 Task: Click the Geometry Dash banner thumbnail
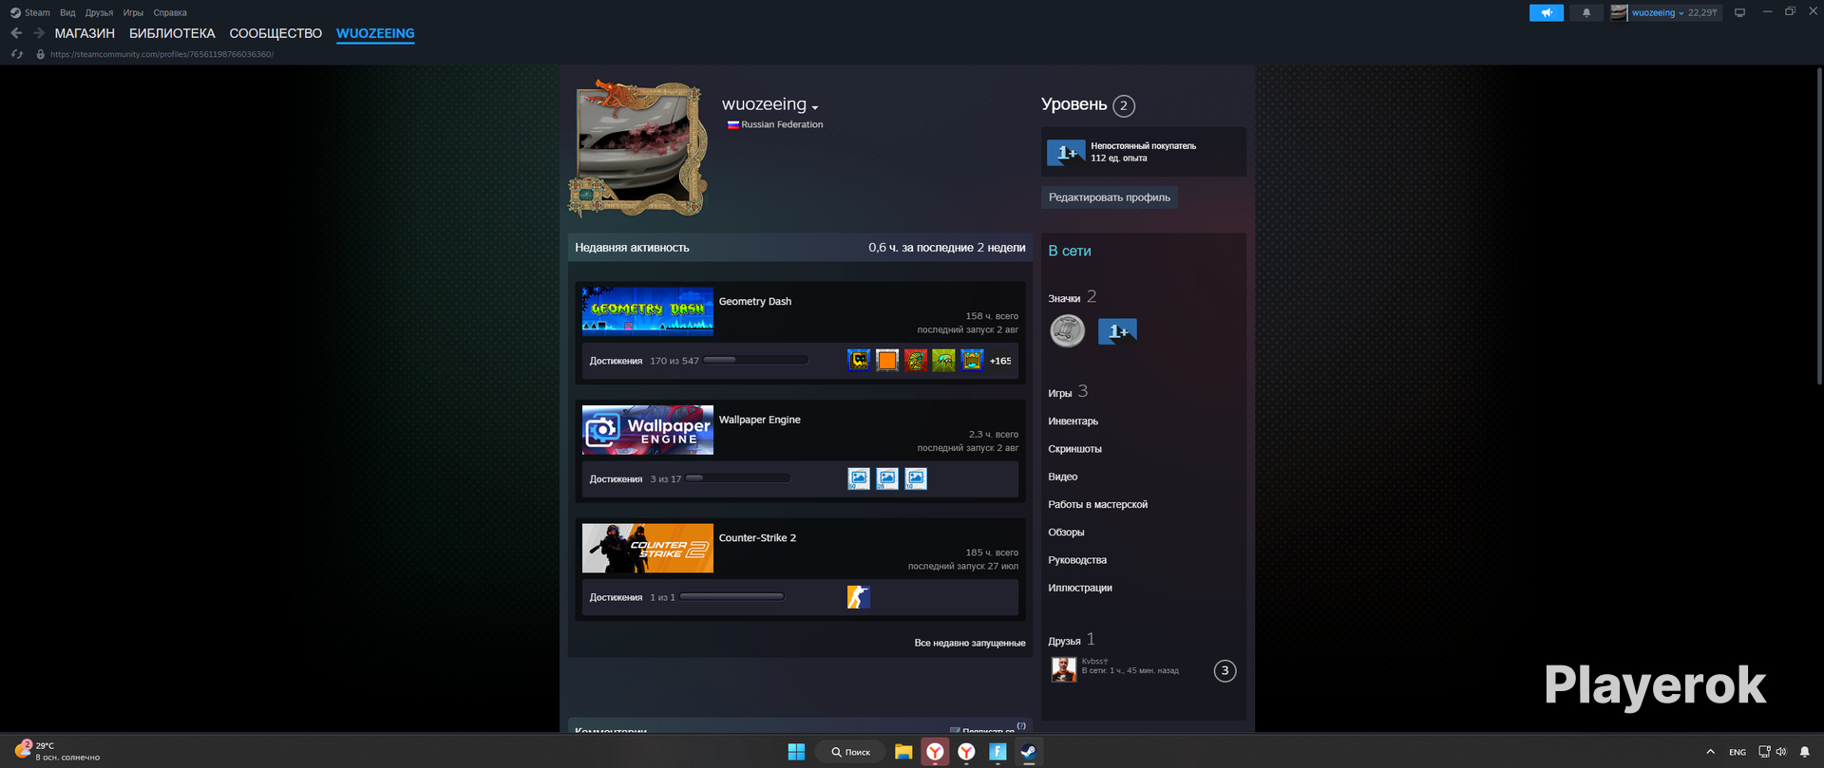coord(648,311)
